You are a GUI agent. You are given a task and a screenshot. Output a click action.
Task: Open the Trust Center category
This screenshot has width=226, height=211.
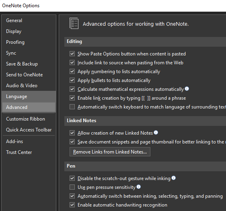click(29, 152)
